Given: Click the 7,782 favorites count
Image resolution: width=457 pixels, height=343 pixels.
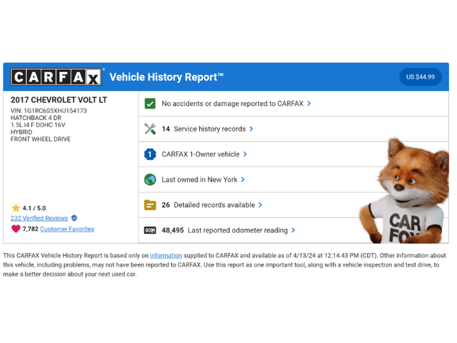Looking at the screenshot, I should click(31, 229).
